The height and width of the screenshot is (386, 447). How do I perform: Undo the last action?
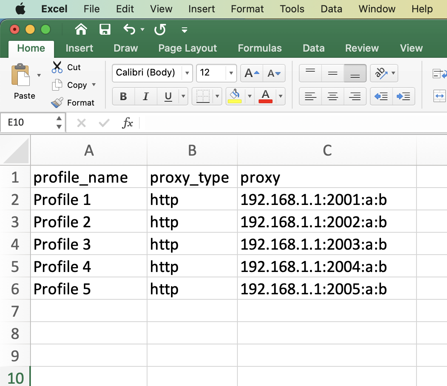(129, 29)
